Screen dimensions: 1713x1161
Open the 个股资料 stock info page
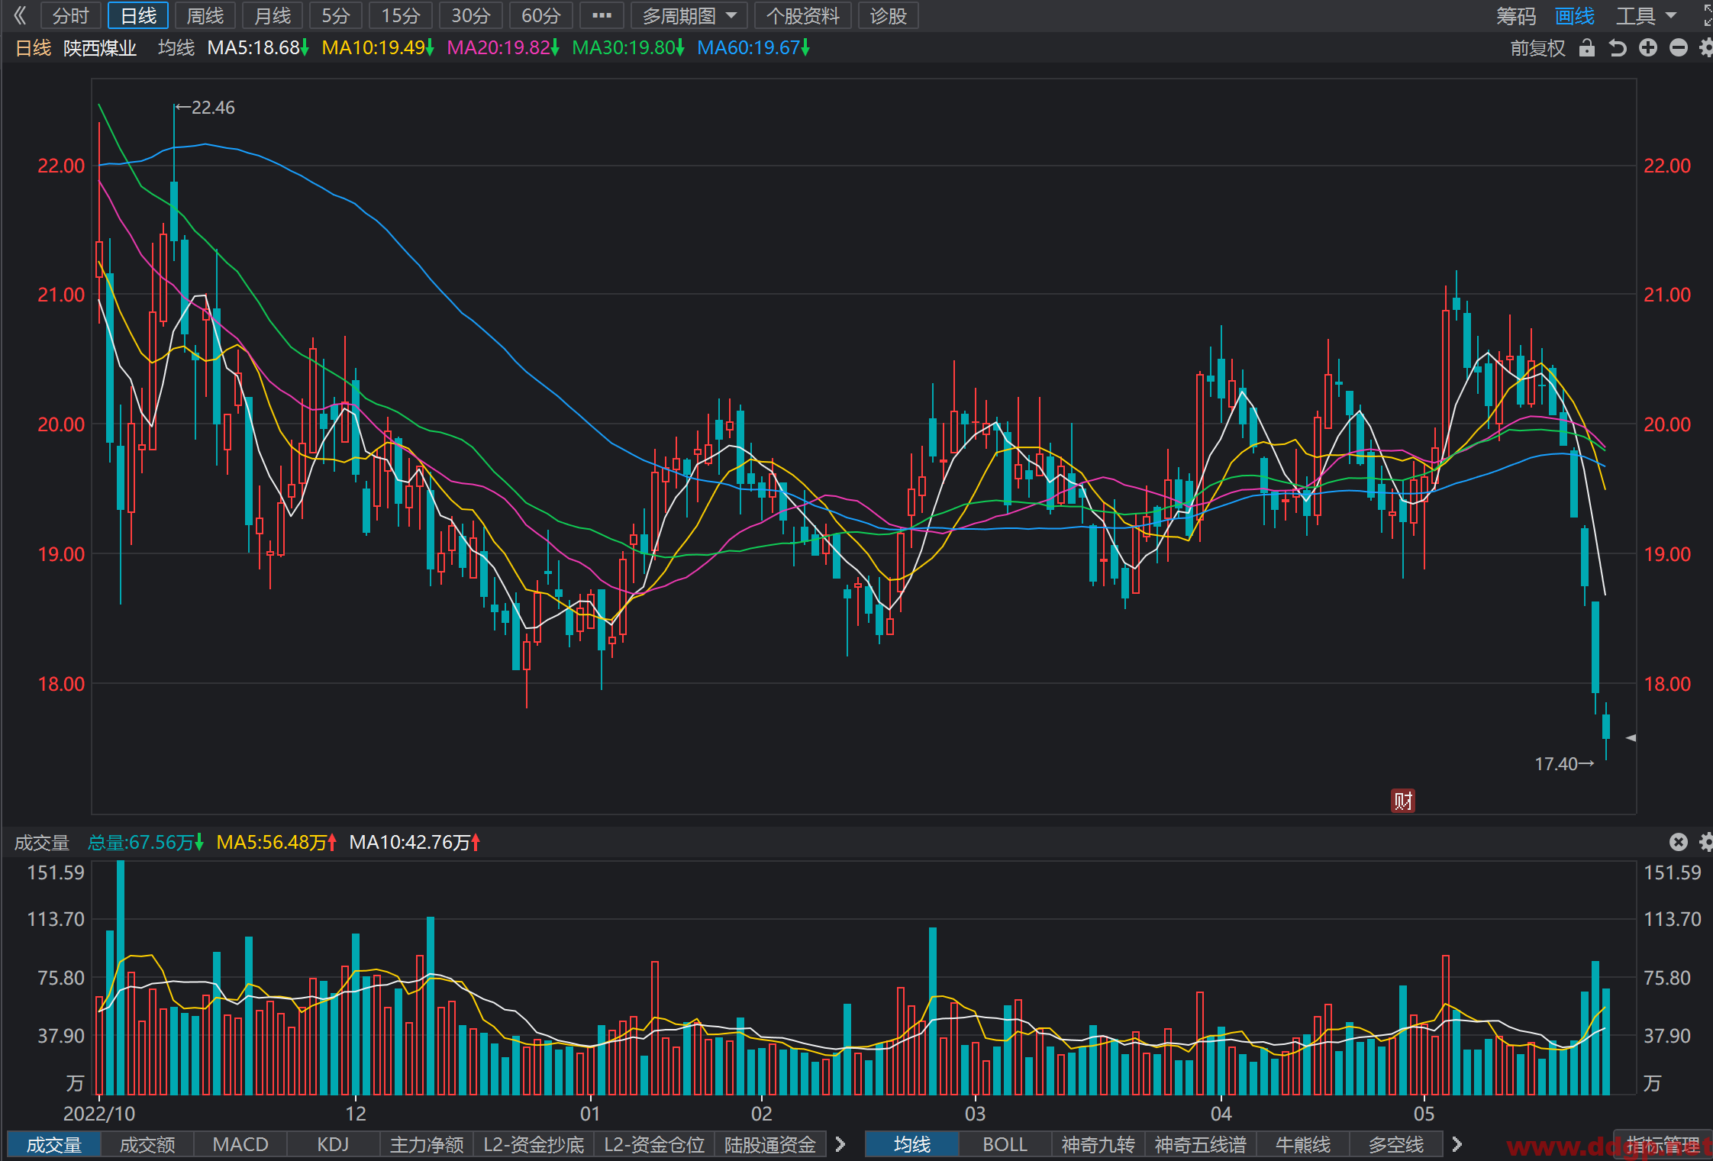pyautogui.click(x=803, y=15)
